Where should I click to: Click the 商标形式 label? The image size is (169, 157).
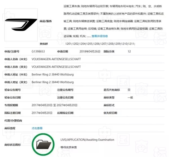coord(109,105)
